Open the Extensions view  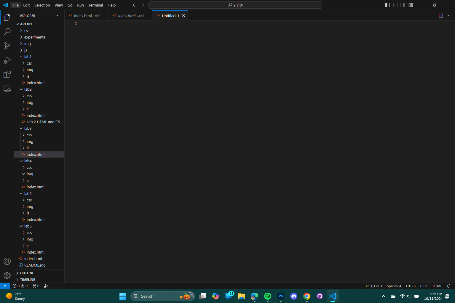[x=7, y=74]
